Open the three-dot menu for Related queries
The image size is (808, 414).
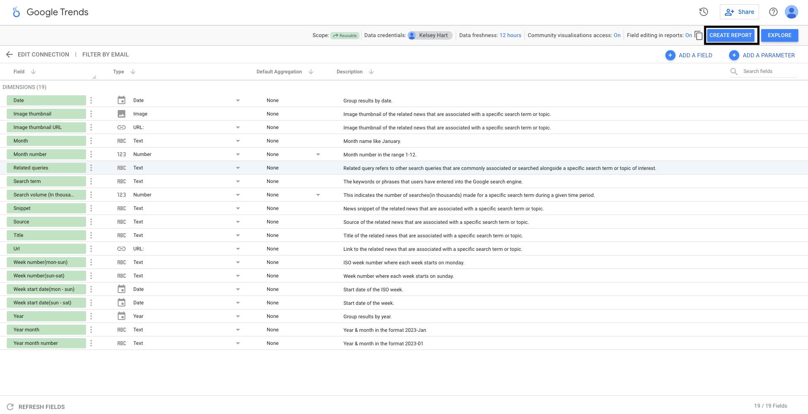(x=91, y=168)
